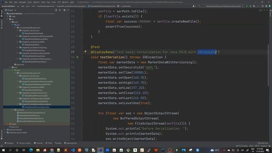The height and width of the screenshot is (153, 272).
Task: Expand the .idea folder node
Action: pos(7,16)
